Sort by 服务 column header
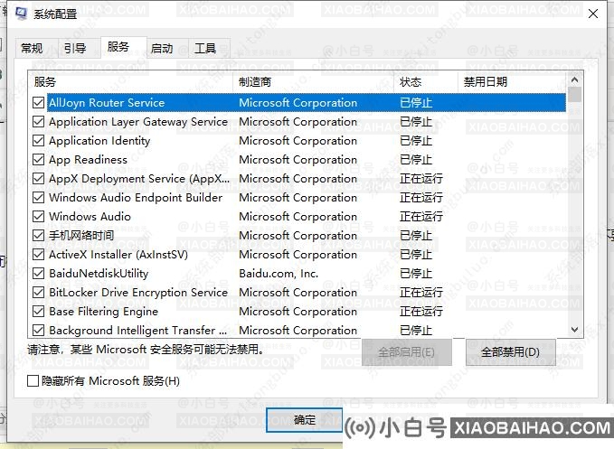Screen dimensions: 614x449 pyautogui.click(x=130, y=81)
